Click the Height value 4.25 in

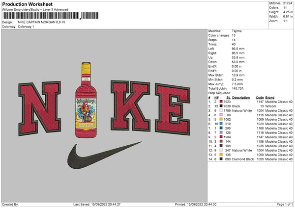click(288, 12)
